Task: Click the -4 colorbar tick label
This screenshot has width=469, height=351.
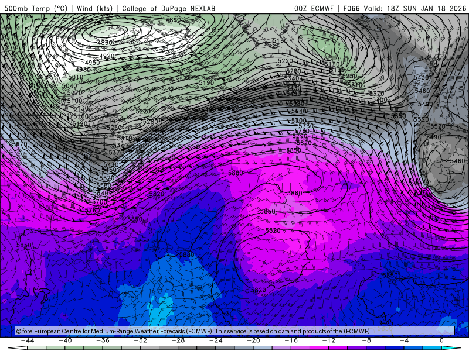Action: tap(404, 340)
